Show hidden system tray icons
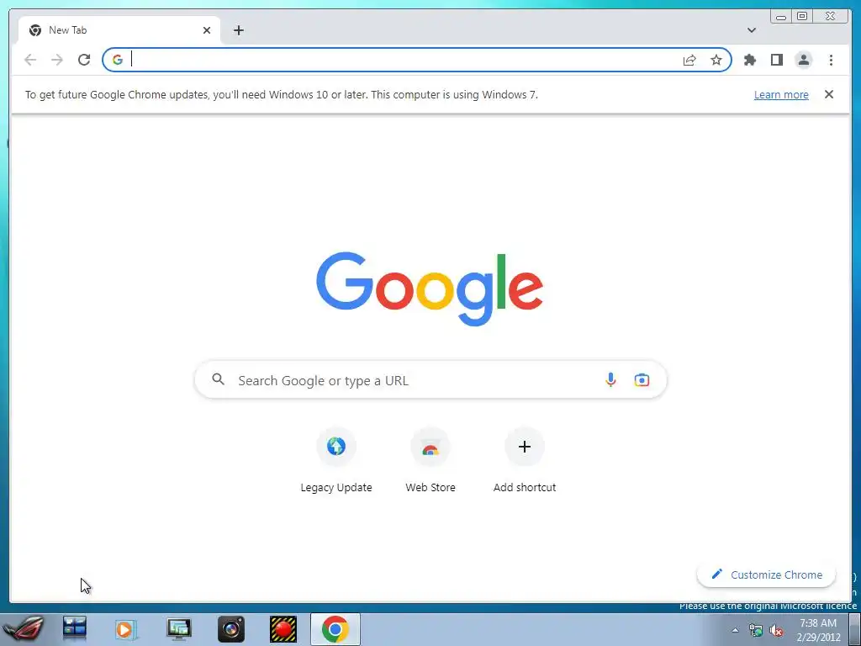This screenshot has width=861, height=646. coord(735,630)
